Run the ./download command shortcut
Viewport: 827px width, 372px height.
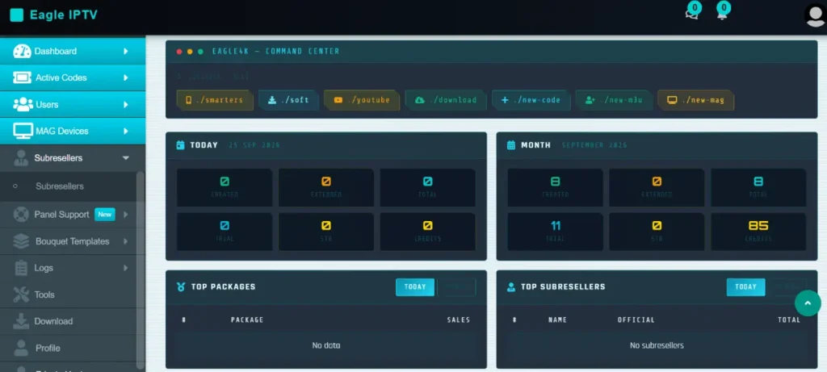(x=446, y=99)
